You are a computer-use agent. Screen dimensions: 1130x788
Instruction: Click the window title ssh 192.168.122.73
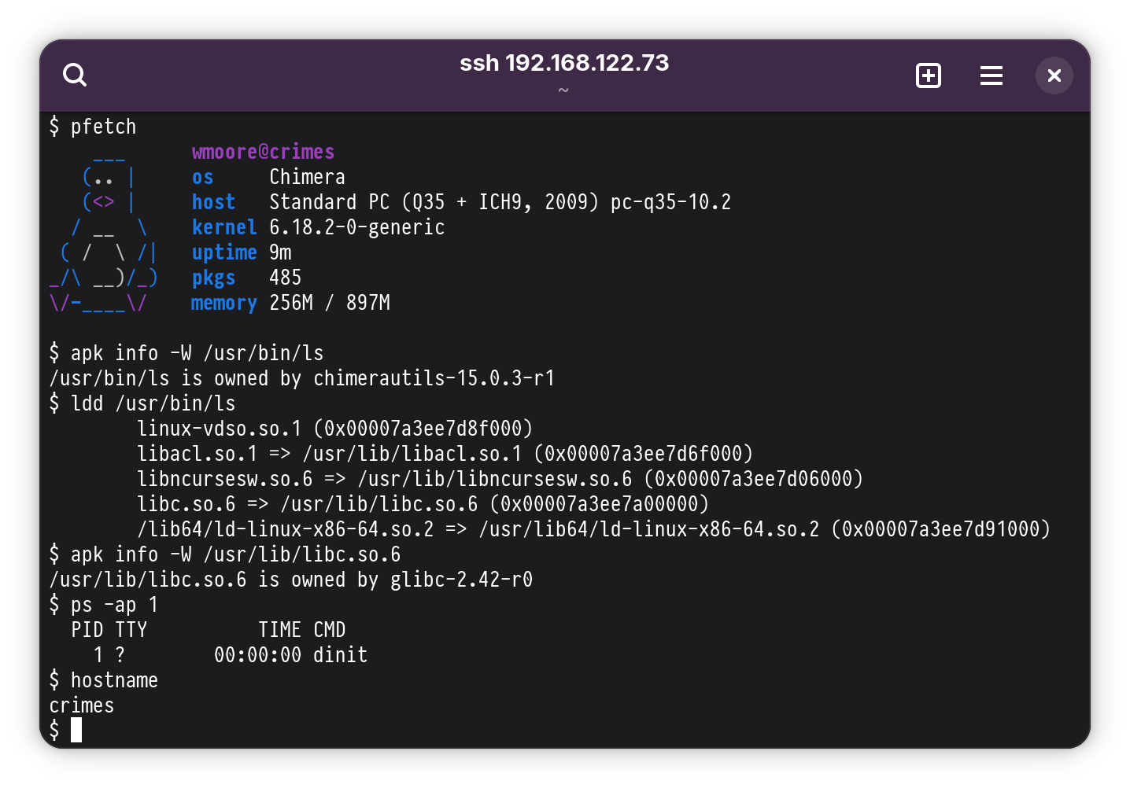pyautogui.click(x=564, y=63)
